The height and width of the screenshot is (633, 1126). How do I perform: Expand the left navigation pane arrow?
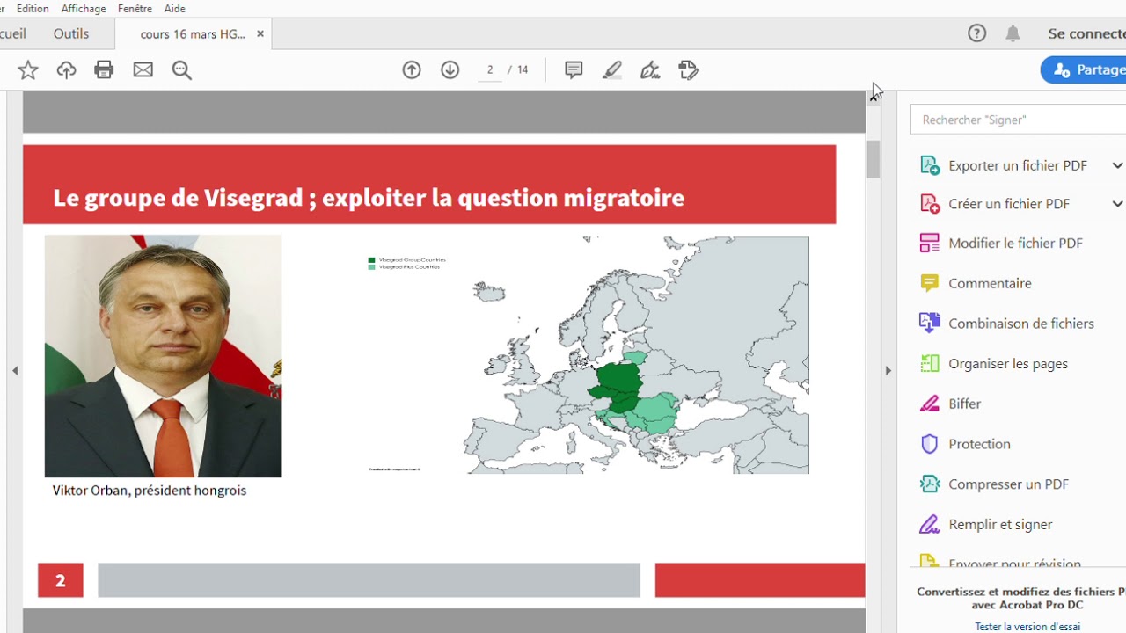15,371
